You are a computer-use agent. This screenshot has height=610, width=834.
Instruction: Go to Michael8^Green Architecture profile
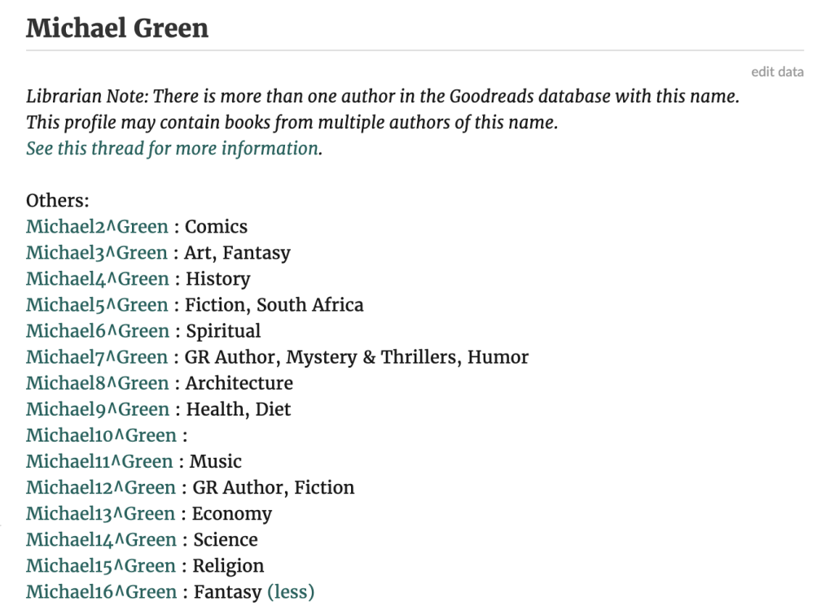click(x=98, y=383)
